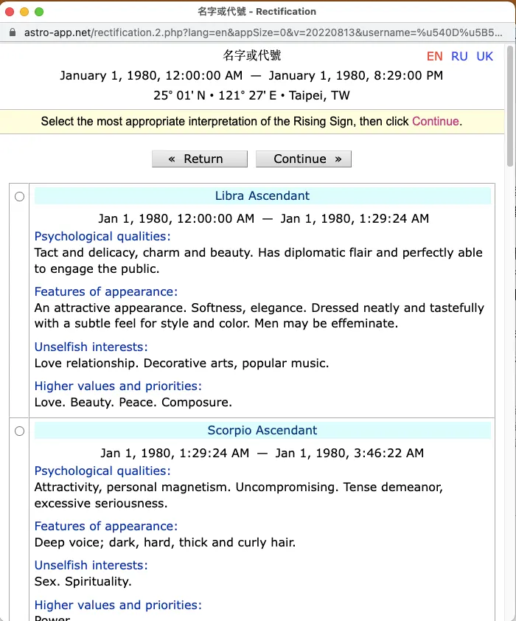Click the pink Continue word in instruction banner
This screenshot has height=621, width=516.
coord(435,121)
